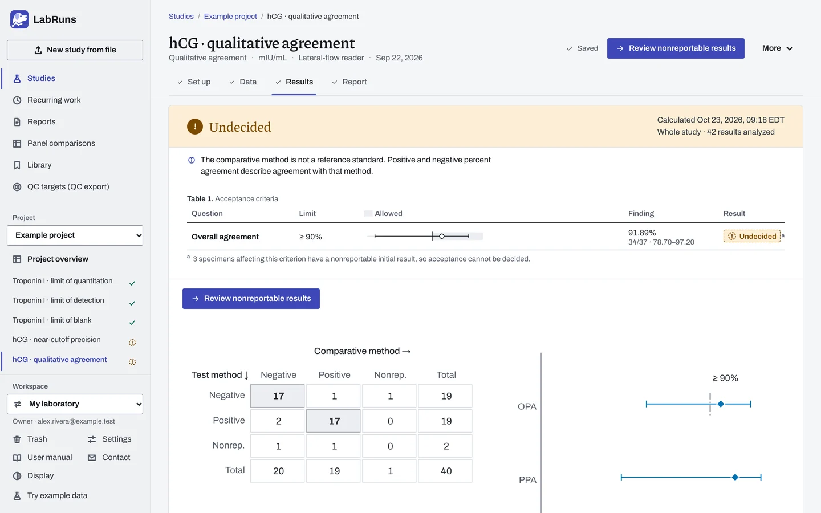Click the header Review nonreportable results button
Image resolution: width=821 pixels, height=513 pixels.
point(676,48)
